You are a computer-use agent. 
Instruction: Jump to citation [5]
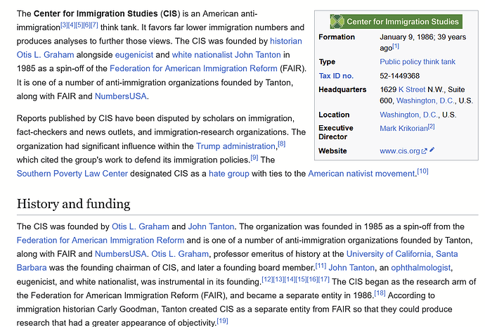[79, 25]
